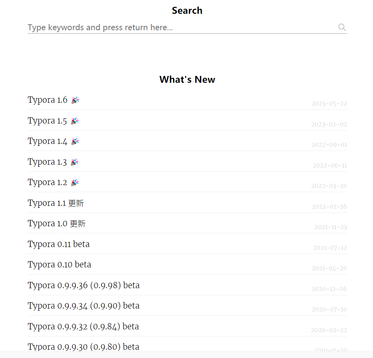The image size is (373, 358).
Task: Click the party popper icon beside Typora 1.5
Action: 75,121
